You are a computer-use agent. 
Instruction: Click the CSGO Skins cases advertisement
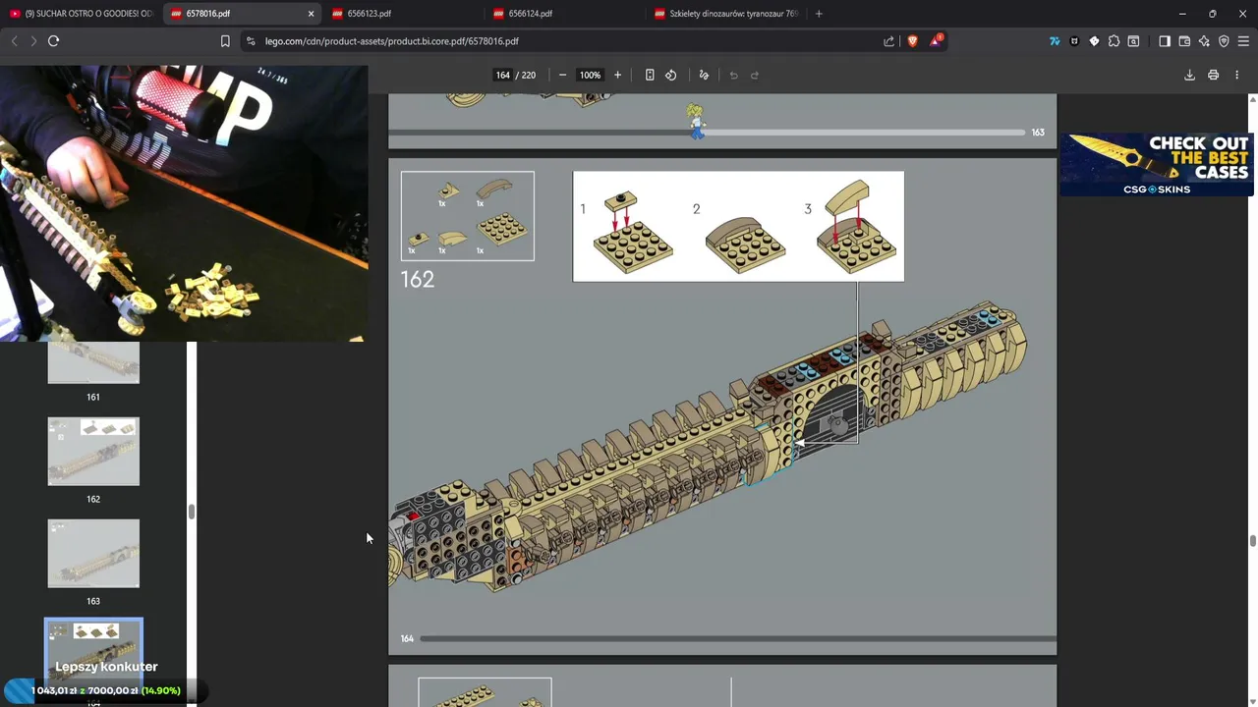(x=1157, y=164)
